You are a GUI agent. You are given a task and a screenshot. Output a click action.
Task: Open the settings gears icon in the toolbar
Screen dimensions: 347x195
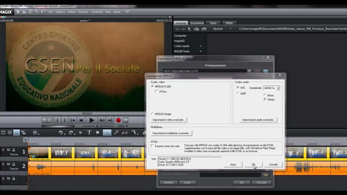(37, 12)
